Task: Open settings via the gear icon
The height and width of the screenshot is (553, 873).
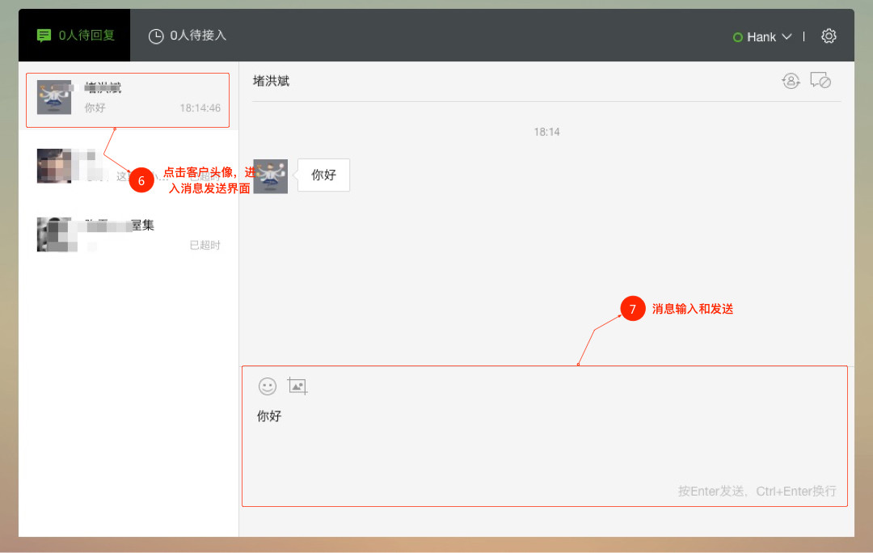Action: coord(829,36)
